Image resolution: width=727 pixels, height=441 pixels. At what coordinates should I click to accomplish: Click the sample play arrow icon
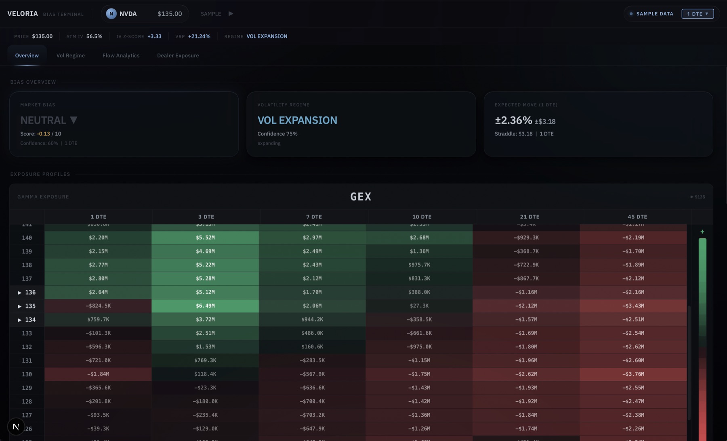(x=231, y=14)
